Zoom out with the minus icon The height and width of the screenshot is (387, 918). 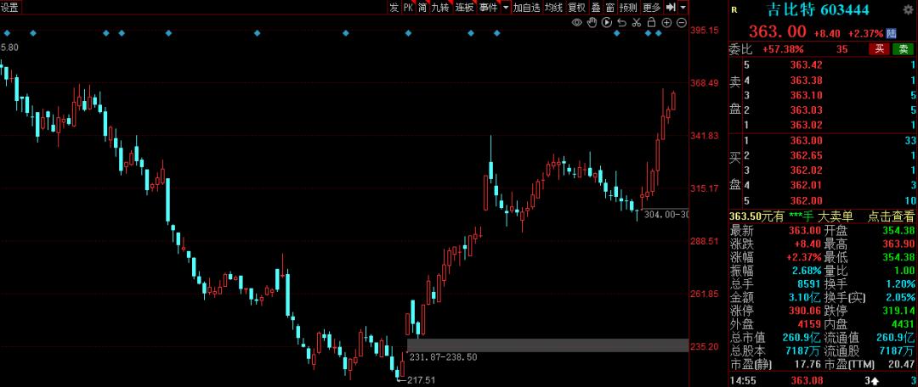(681, 23)
